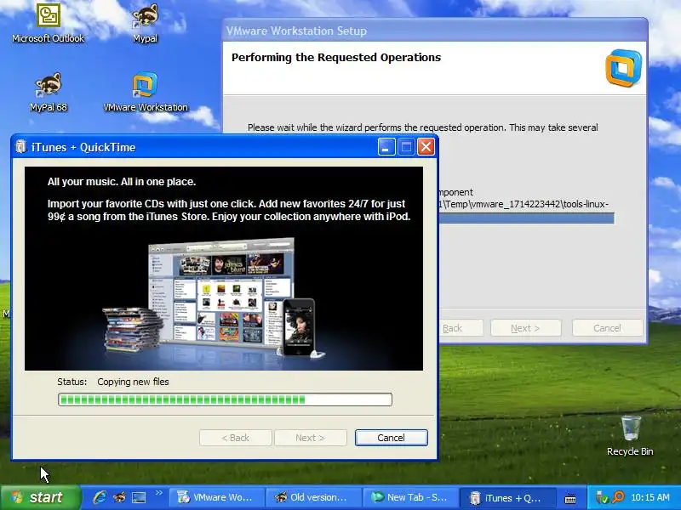Click the Back button in iTunes installer
The height and width of the screenshot is (510, 681).
(236, 438)
